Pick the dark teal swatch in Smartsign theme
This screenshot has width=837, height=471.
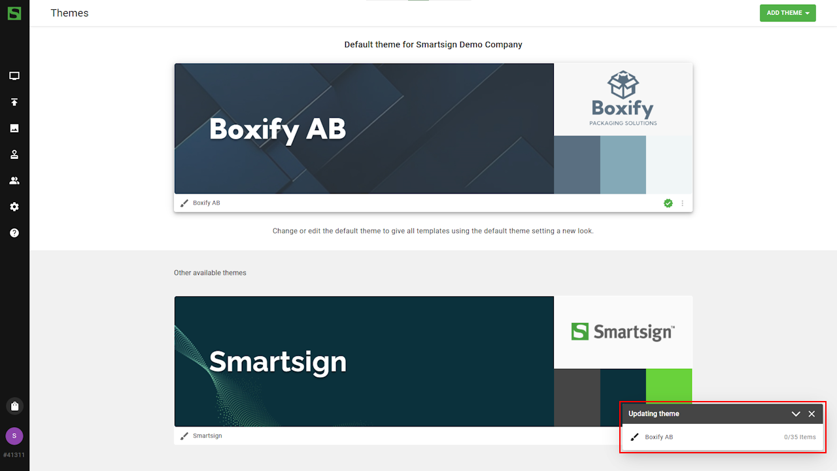[623, 386]
